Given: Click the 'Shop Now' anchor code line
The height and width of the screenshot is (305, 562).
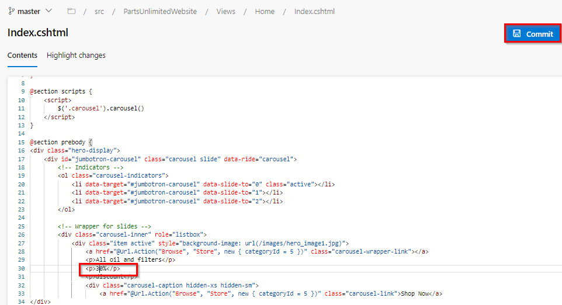Looking at the screenshot, I should coord(271,294).
